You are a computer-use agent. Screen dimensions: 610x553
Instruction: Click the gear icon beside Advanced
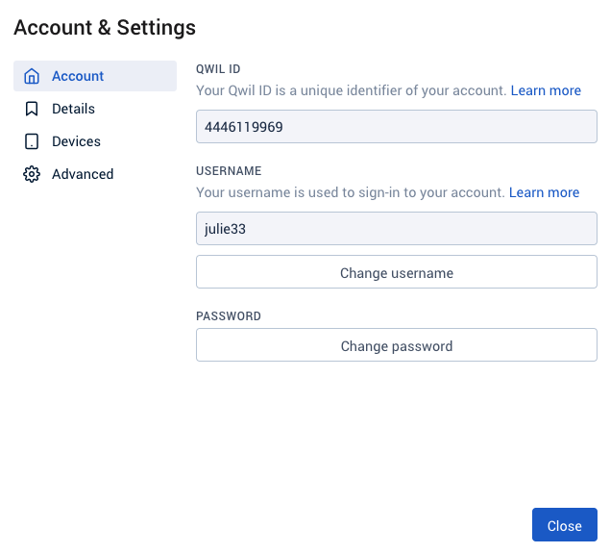[32, 174]
